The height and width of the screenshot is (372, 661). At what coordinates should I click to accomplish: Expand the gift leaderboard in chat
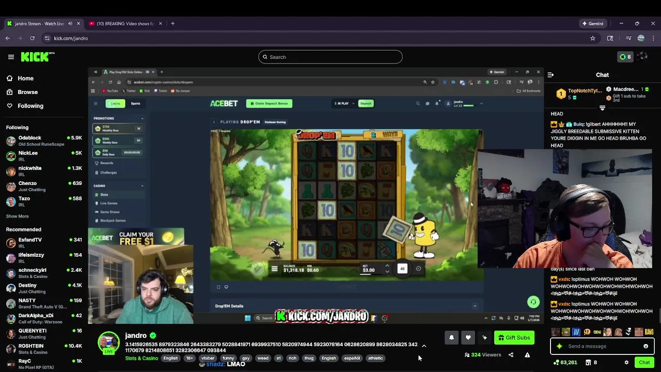pos(602,108)
